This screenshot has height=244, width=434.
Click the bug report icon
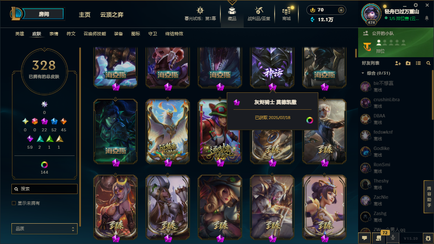[428, 238]
